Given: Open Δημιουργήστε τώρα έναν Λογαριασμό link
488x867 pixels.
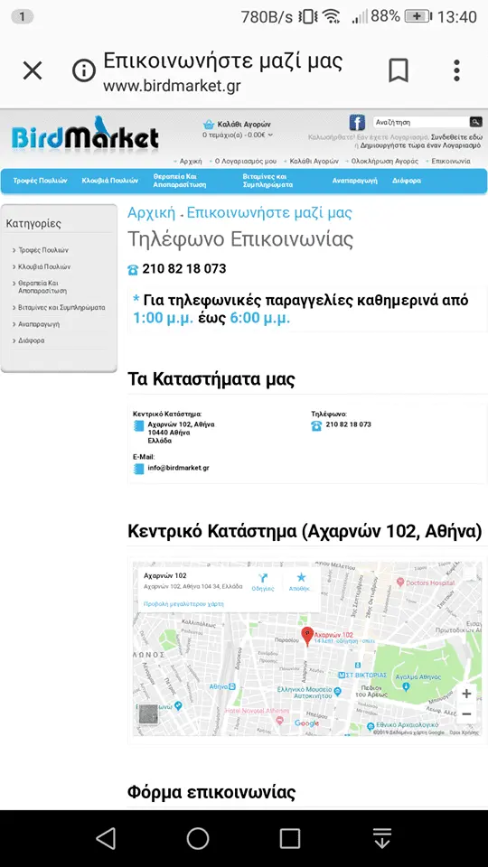Looking at the screenshot, I should [x=420, y=146].
